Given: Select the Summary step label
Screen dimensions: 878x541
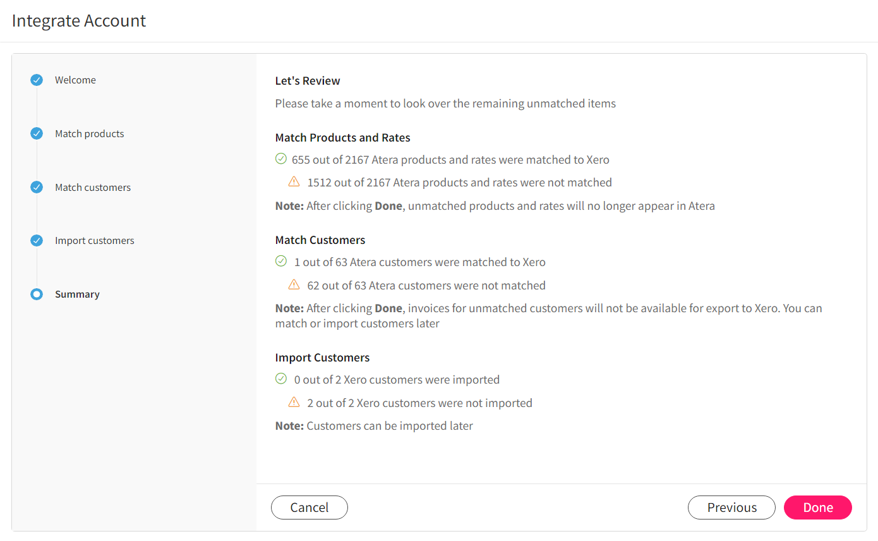Looking at the screenshot, I should point(77,295).
